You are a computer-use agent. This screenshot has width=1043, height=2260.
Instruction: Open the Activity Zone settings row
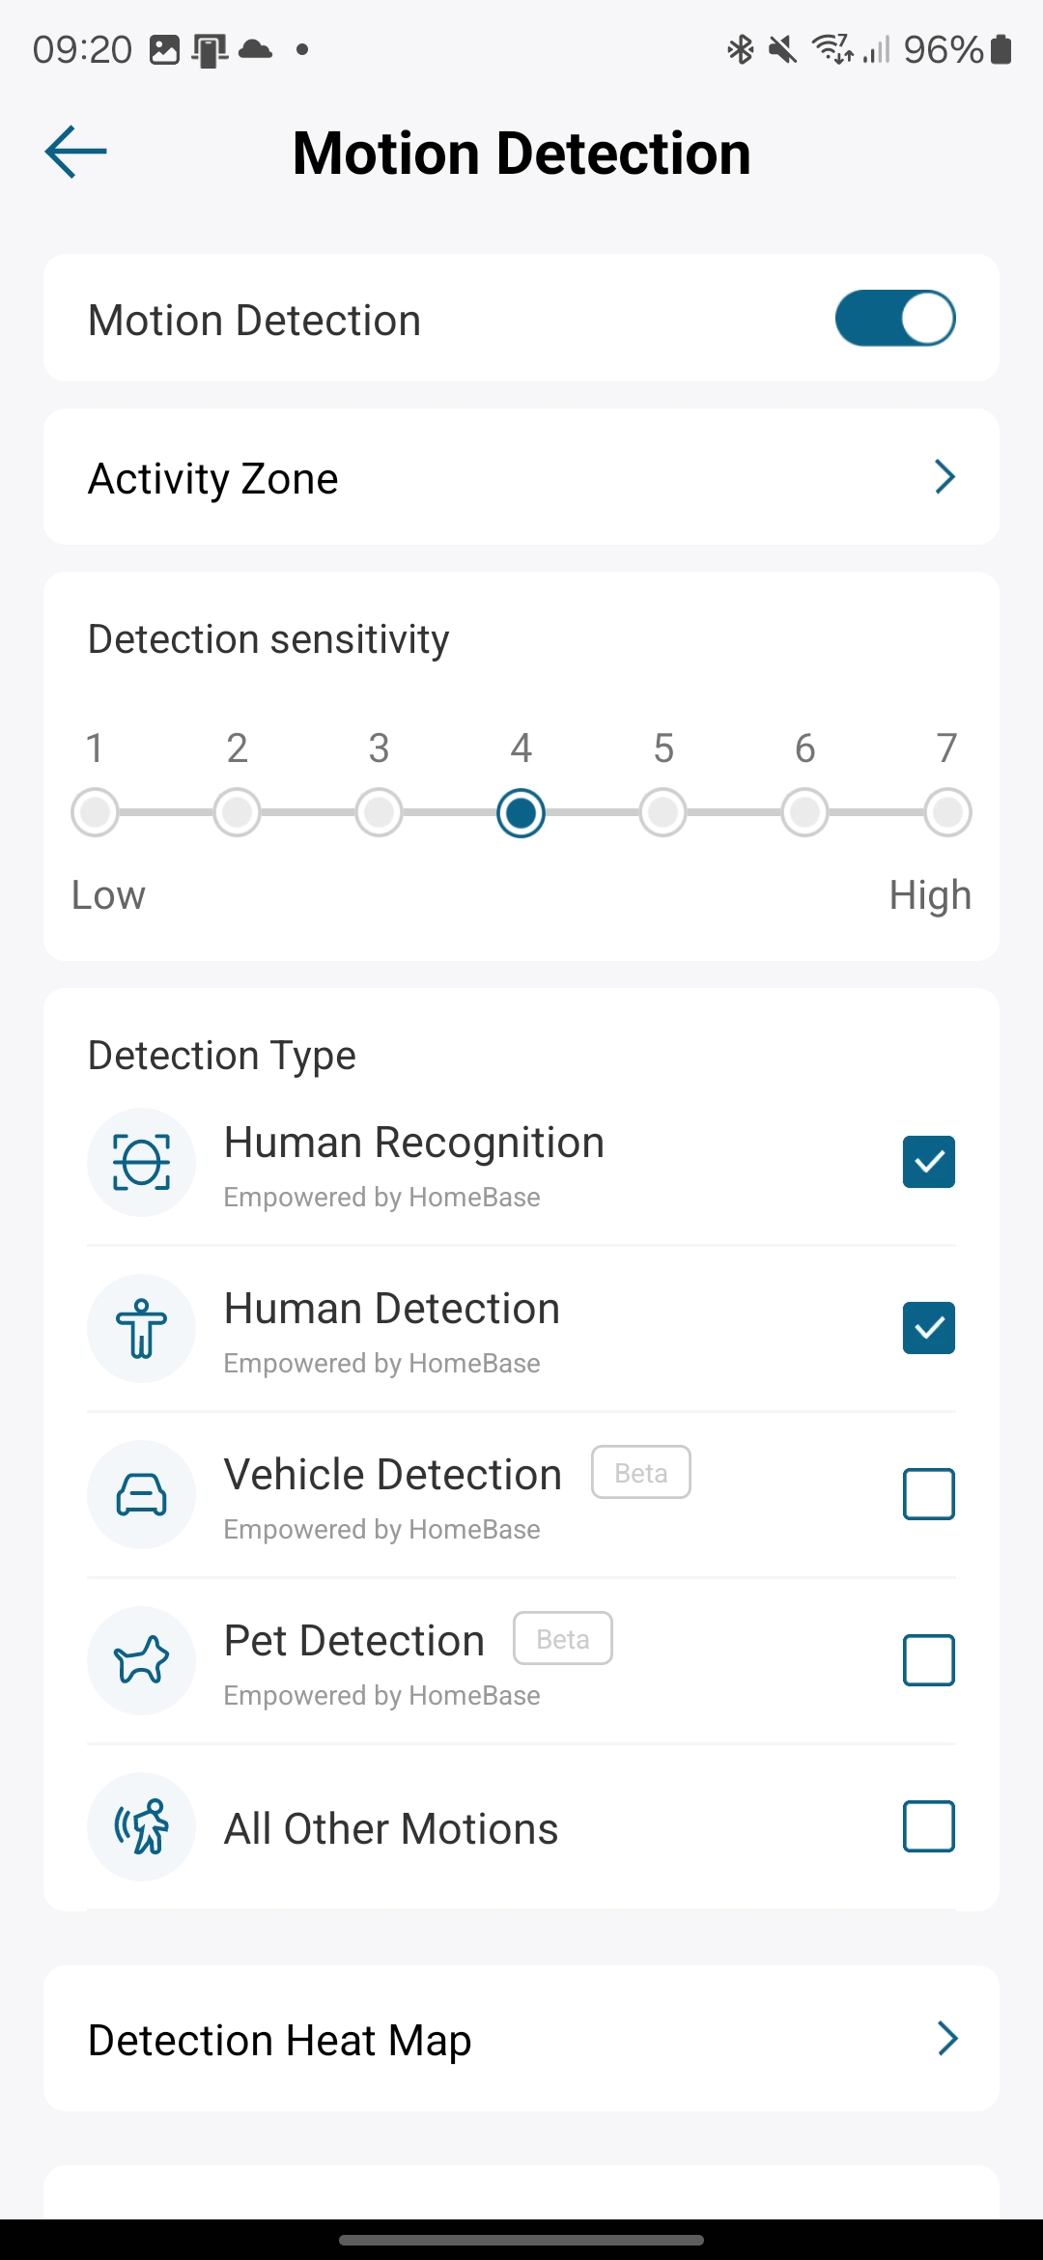(483, 477)
